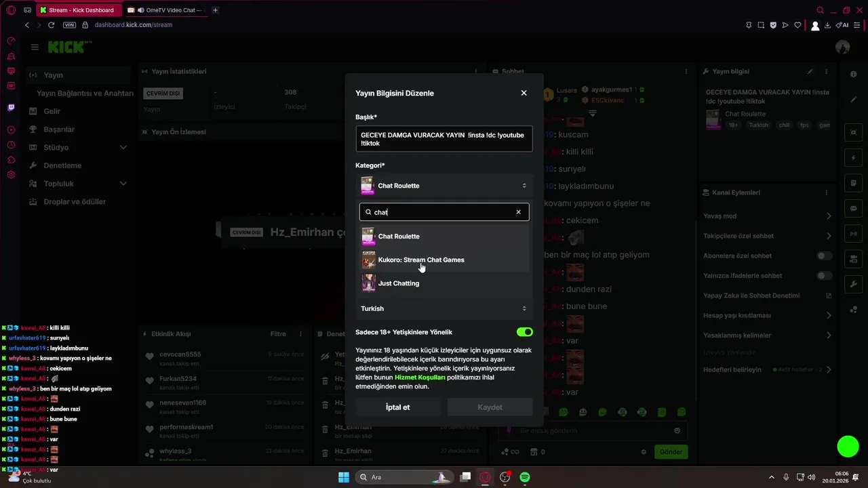The width and height of the screenshot is (868, 488).
Task: Open Opera sidebar settings gear
Action: [11, 175]
